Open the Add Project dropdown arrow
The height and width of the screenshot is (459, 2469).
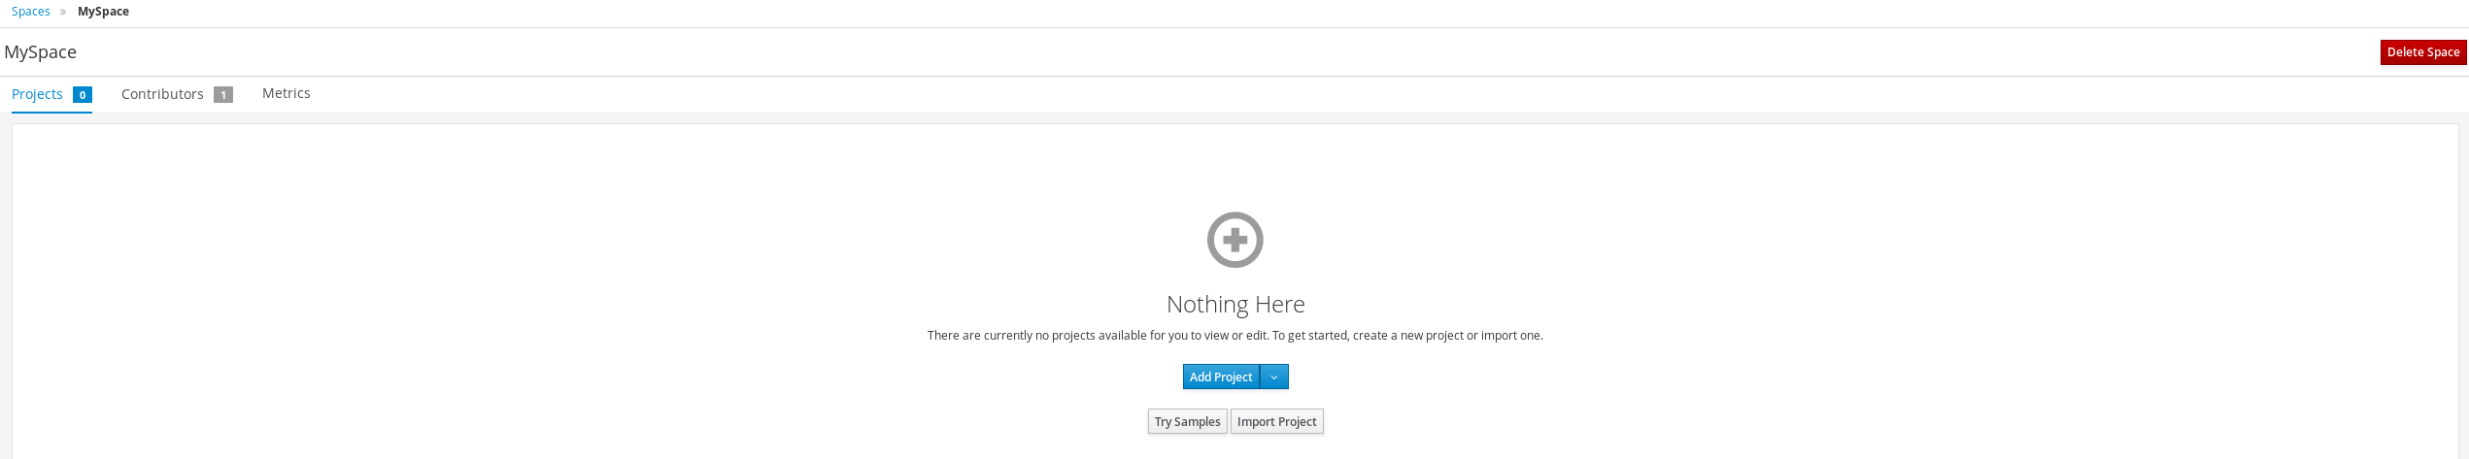(1274, 377)
